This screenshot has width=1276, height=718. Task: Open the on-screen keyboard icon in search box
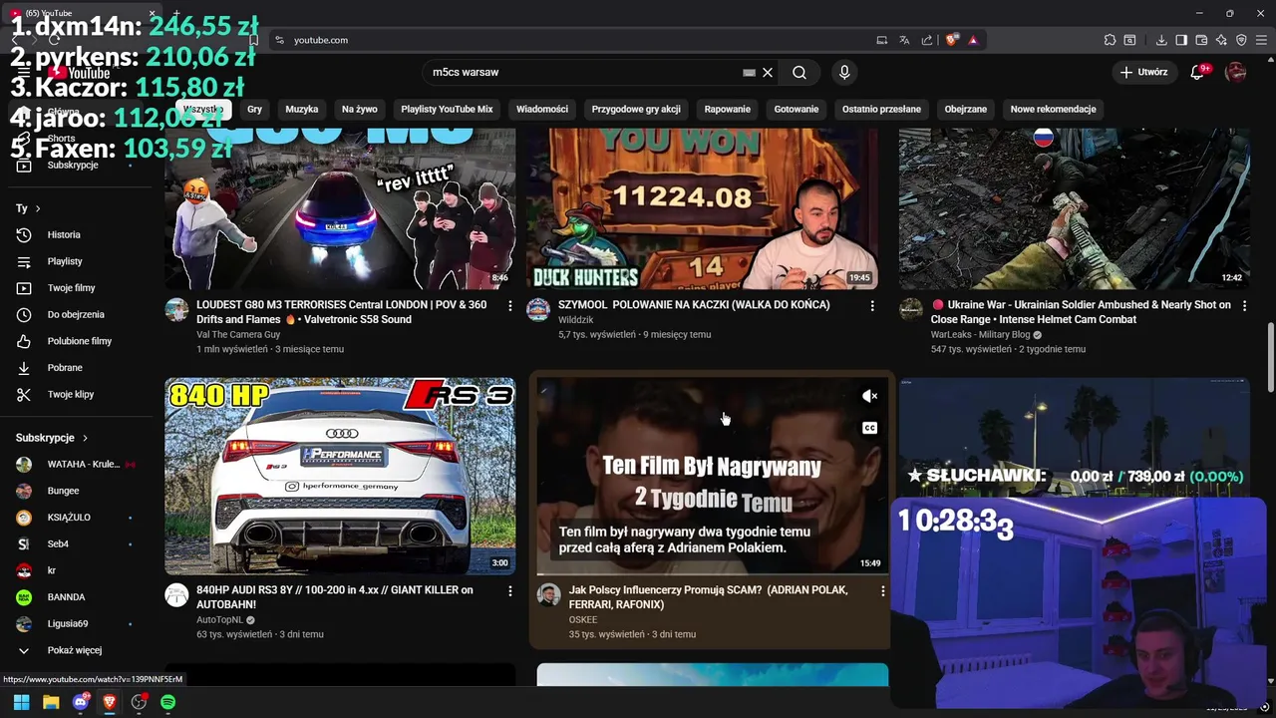click(749, 72)
